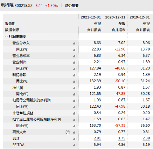Click 2020 扣非 growth value -57.33
This screenshot has width=153, height=149.
tap(120, 125)
